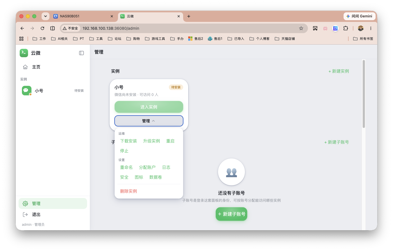Click the 待安装 status badge on card
The height and width of the screenshot is (251, 393).
(176, 87)
